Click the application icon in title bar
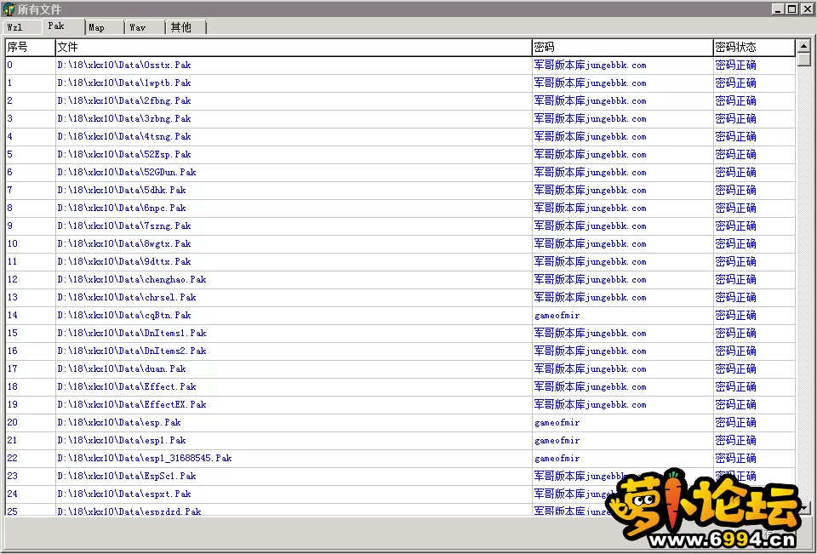Viewport: 817px width, 554px height. point(9,9)
